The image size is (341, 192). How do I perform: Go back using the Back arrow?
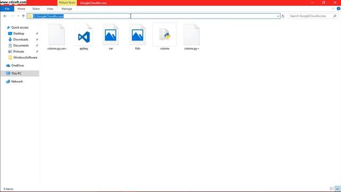tap(5, 16)
